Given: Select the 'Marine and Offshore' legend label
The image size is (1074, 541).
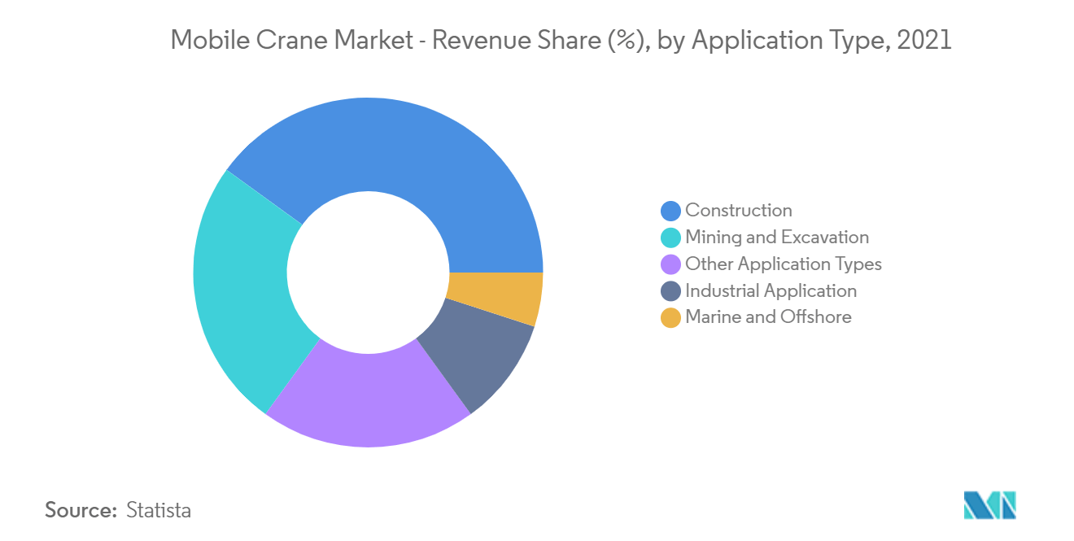Looking at the screenshot, I should pos(769,316).
